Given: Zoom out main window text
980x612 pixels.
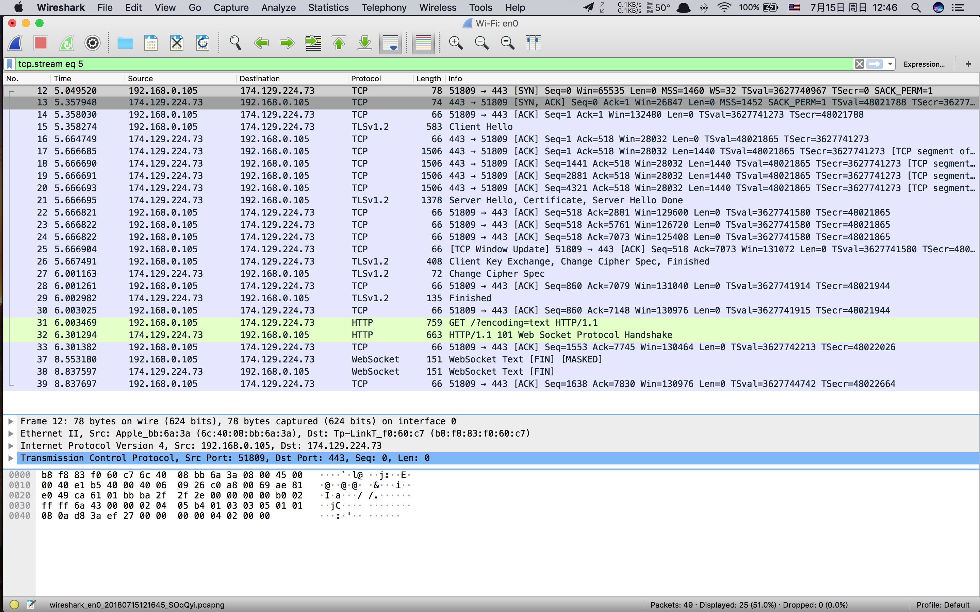Looking at the screenshot, I should pos(481,43).
